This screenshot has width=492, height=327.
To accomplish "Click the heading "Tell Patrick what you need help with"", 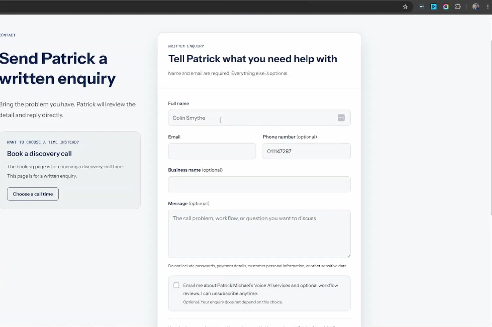I will click(253, 59).
